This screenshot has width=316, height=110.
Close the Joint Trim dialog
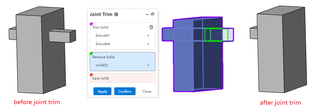147,91
